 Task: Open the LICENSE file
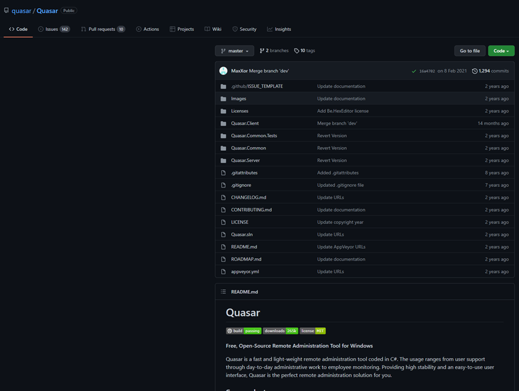(x=240, y=222)
